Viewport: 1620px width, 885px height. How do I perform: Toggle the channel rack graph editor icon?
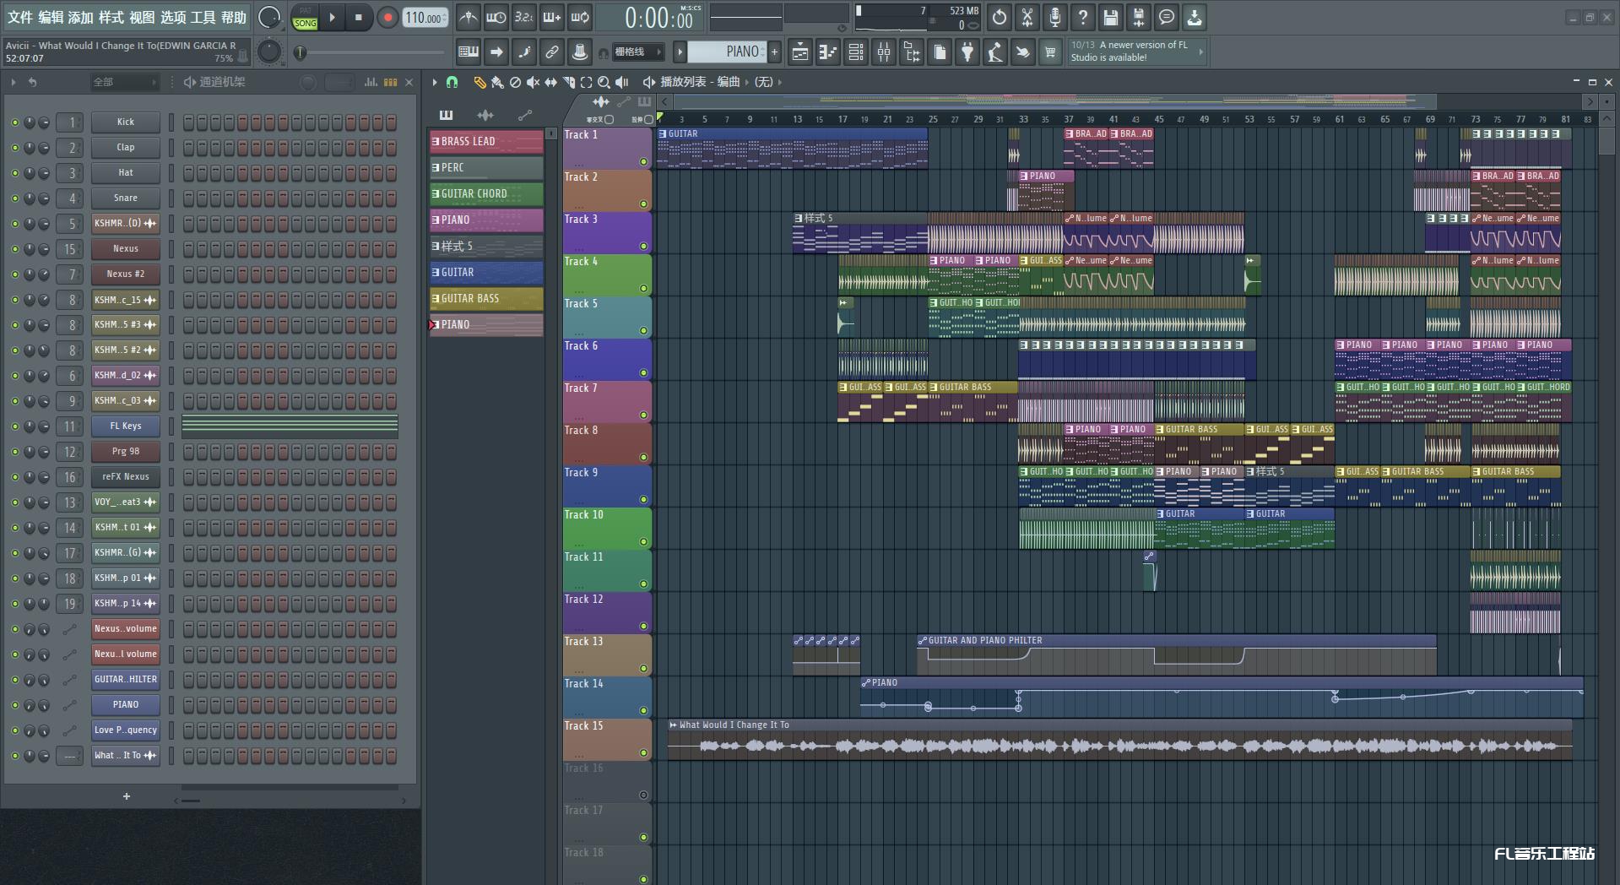click(x=371, y=82)
